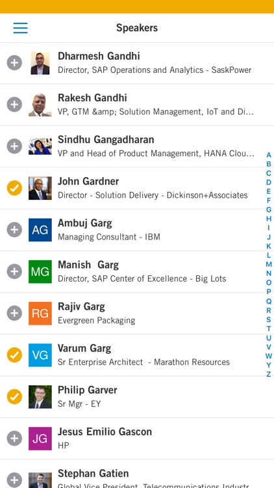Jump to letter I in index
The width and height of the screenshot is (274, 488).
click(269, 228)
